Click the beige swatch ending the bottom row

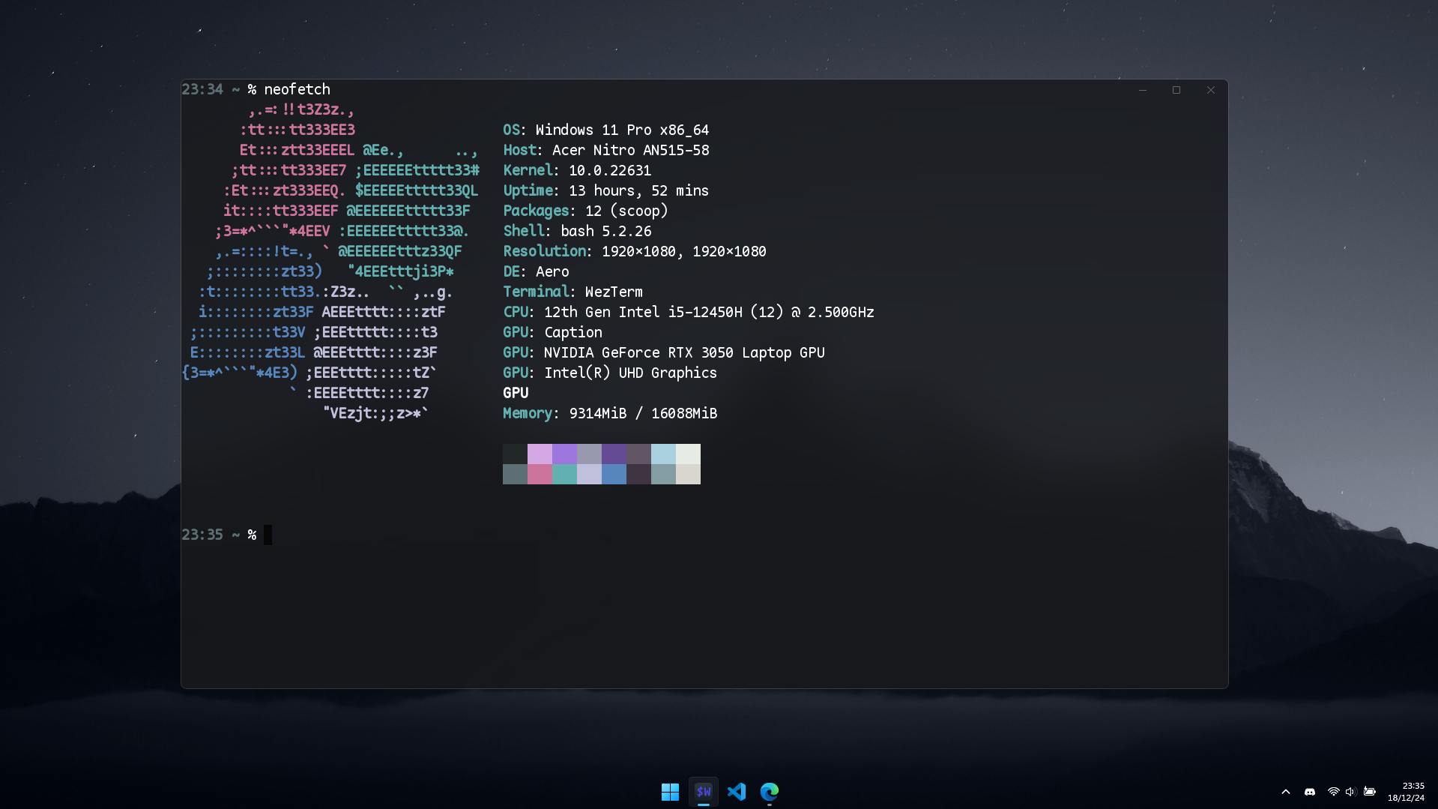click(x=688, y=475)
